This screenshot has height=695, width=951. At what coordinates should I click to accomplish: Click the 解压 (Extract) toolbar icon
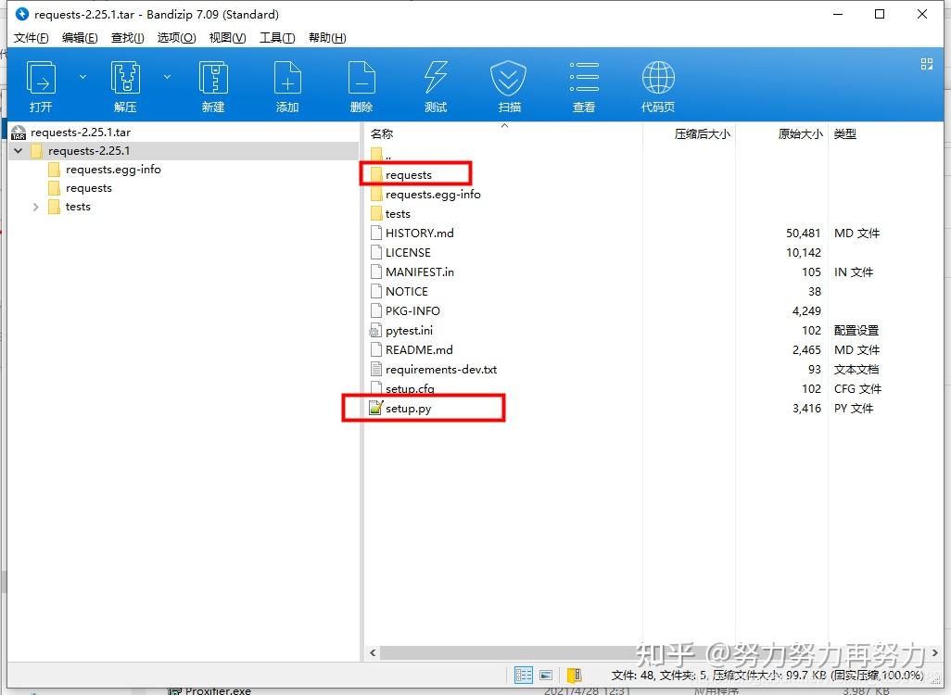pos(125,78)
